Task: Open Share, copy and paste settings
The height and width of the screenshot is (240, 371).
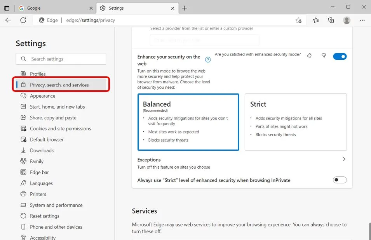Action: 53,117
